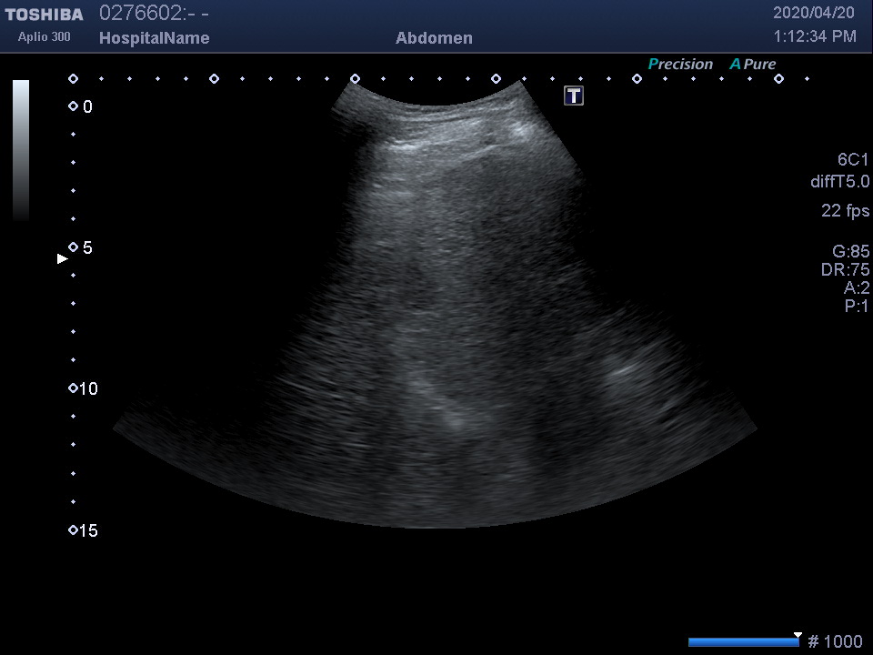The image size is (873, 655).
Task: Click the white triangle on the cine bar
Action: [x=798, y=635]
